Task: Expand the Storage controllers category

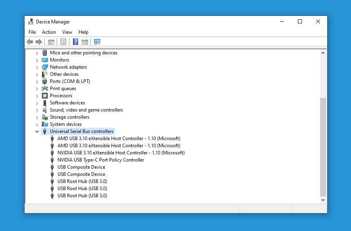Action: pos(37,117)
